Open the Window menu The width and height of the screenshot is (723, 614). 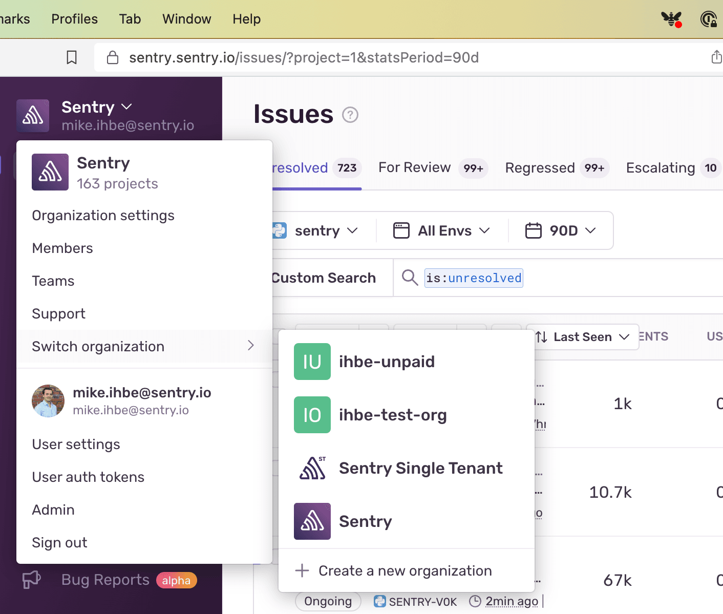186,19
